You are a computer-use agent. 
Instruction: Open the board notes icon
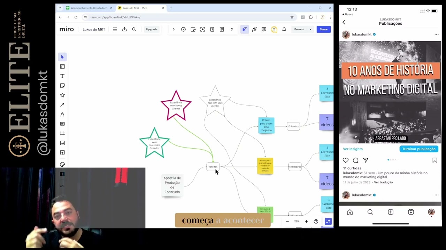(x=222, y=30)
